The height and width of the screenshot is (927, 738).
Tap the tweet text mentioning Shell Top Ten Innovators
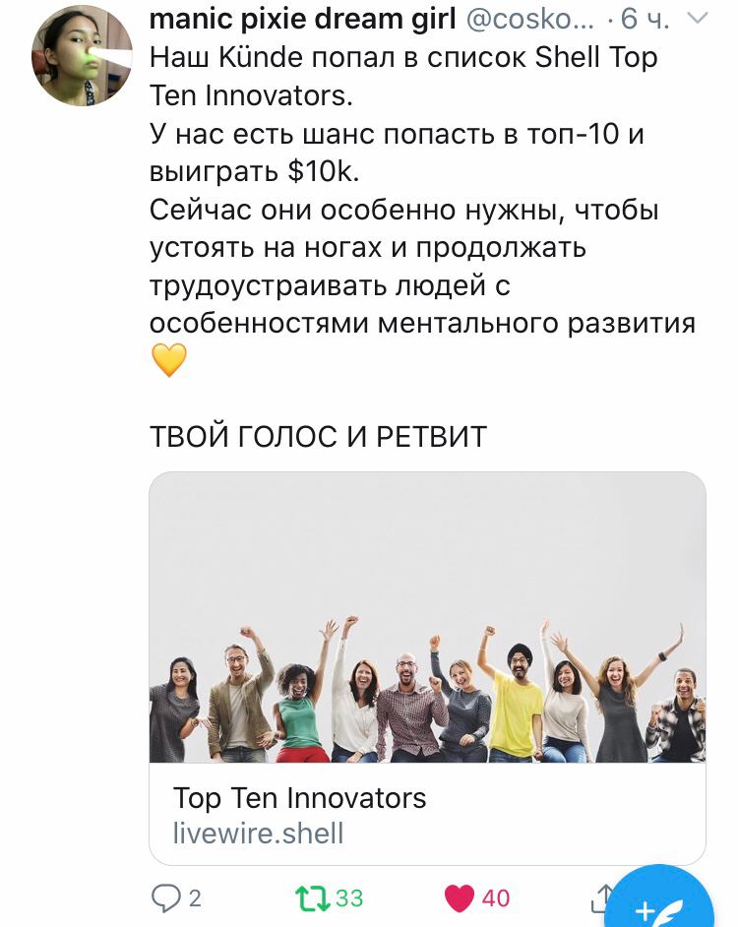pyautogui.click(x=403, y=76)
